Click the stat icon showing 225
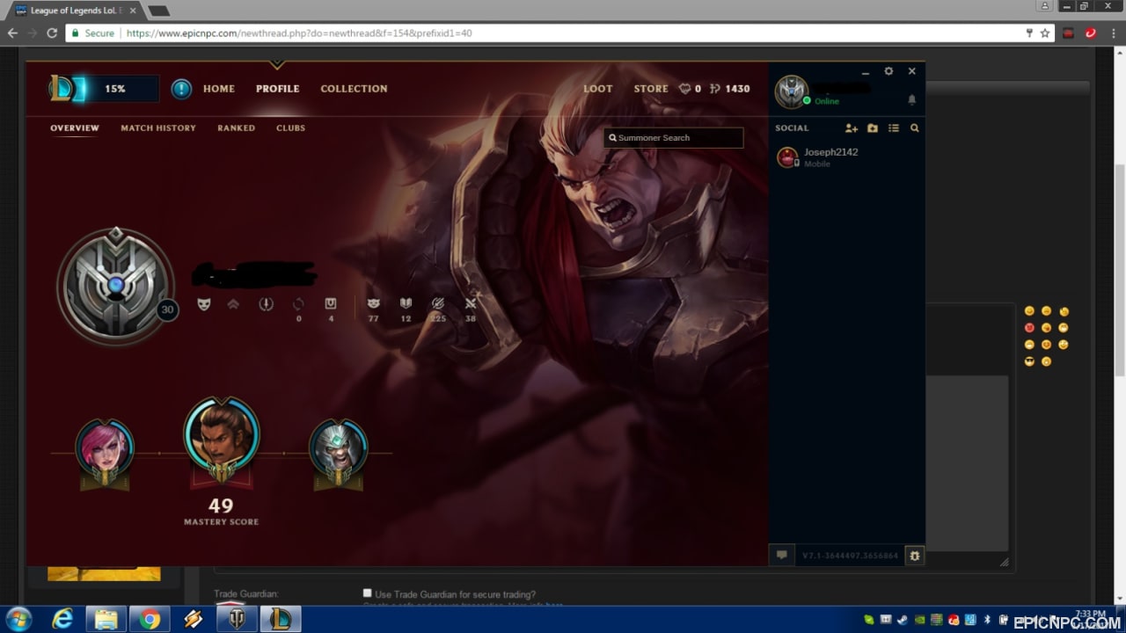 [x=438, y=303]
